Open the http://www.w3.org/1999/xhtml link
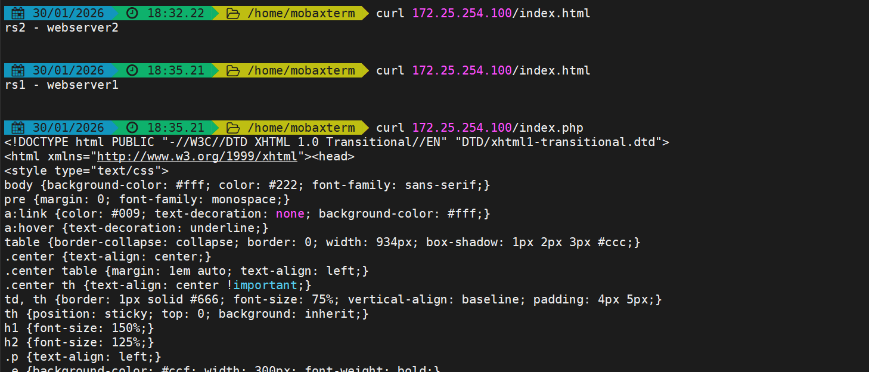 pos(197,156)
